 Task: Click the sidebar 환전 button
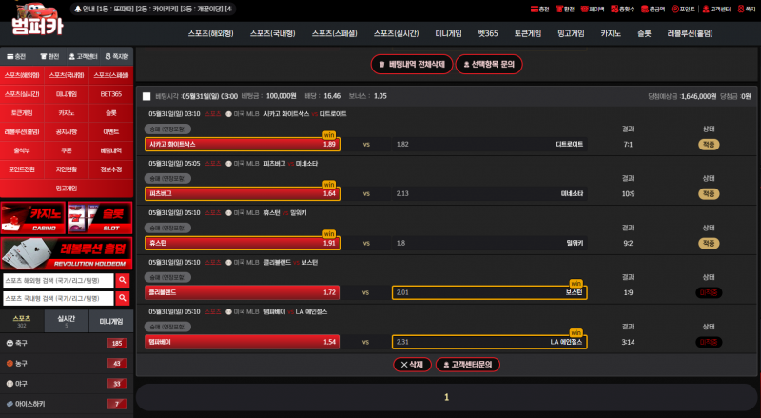tap(50, 56)
